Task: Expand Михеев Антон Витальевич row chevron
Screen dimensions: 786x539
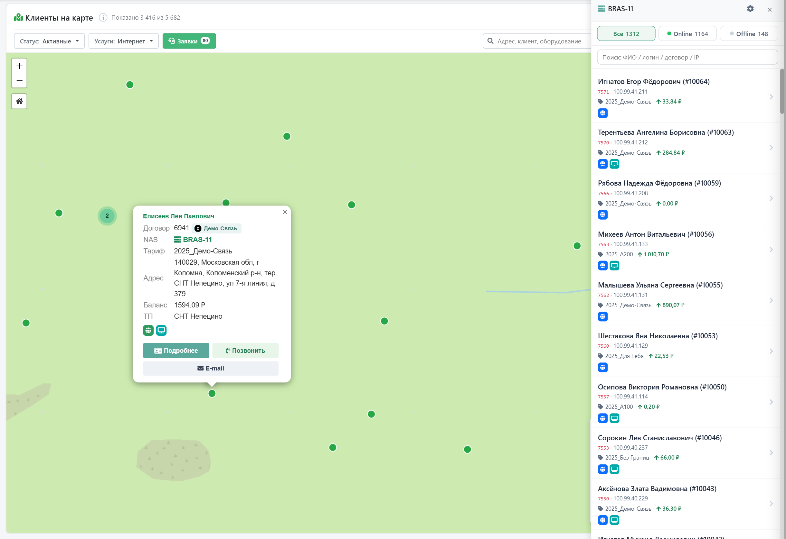Action: tap(771, 250)
